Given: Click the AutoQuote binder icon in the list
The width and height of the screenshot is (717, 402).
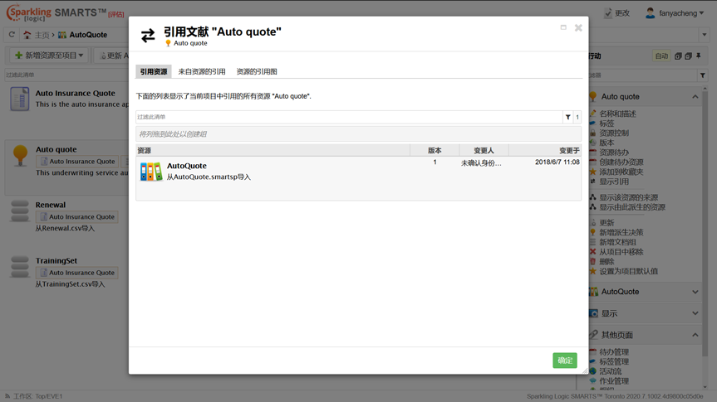Looking at the screenshot, I should pyautogui.click(x=150, y=172).
